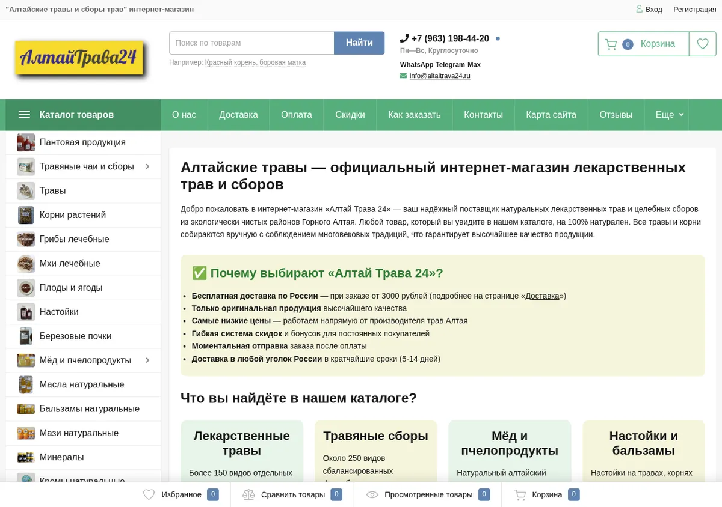Expand the Мёд и пчелопродукты submenu arrow
The width and height of the screenshot is (722, 507).
click(x=147, y=360)
